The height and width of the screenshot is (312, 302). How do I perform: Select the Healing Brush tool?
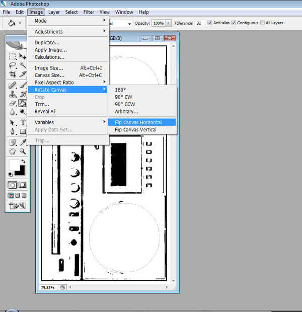(13, 85)
